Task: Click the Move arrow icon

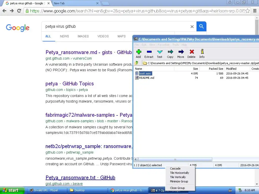Action: pyautogui.click(x=181, y=54)
